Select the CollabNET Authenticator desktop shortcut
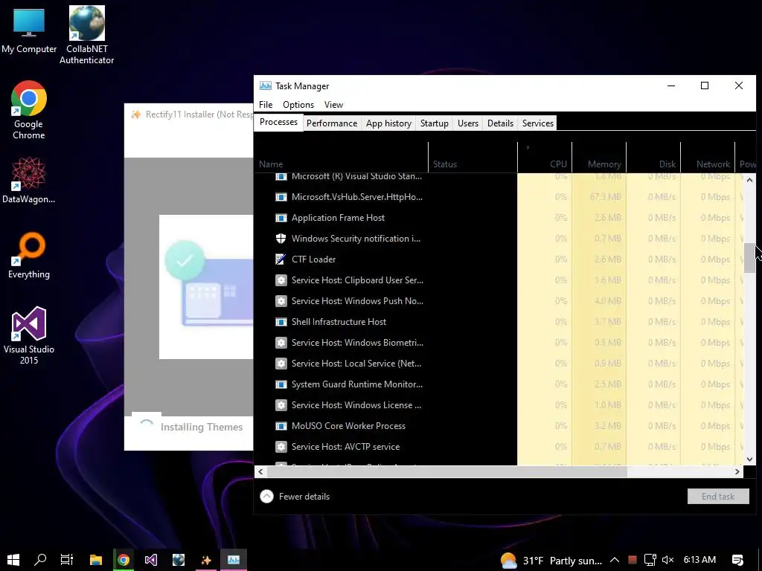 pyautogui.click(x=86, y=35)
